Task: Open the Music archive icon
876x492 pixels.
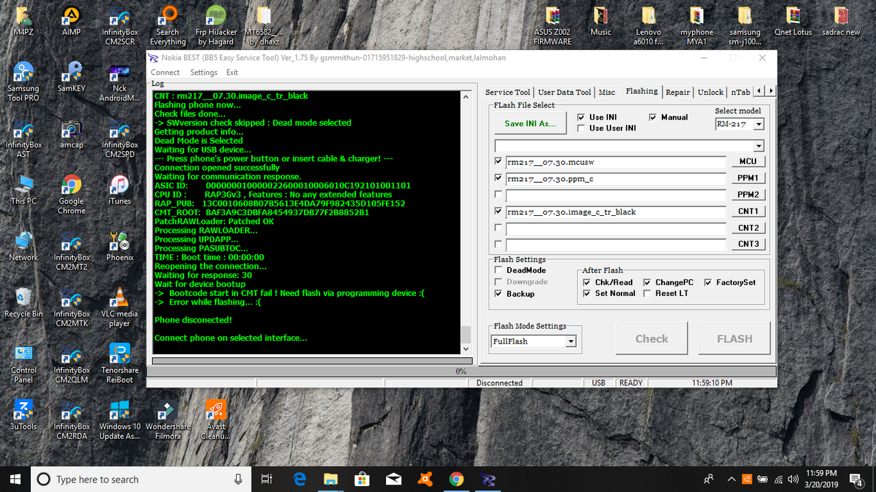Action: (601, 20)
